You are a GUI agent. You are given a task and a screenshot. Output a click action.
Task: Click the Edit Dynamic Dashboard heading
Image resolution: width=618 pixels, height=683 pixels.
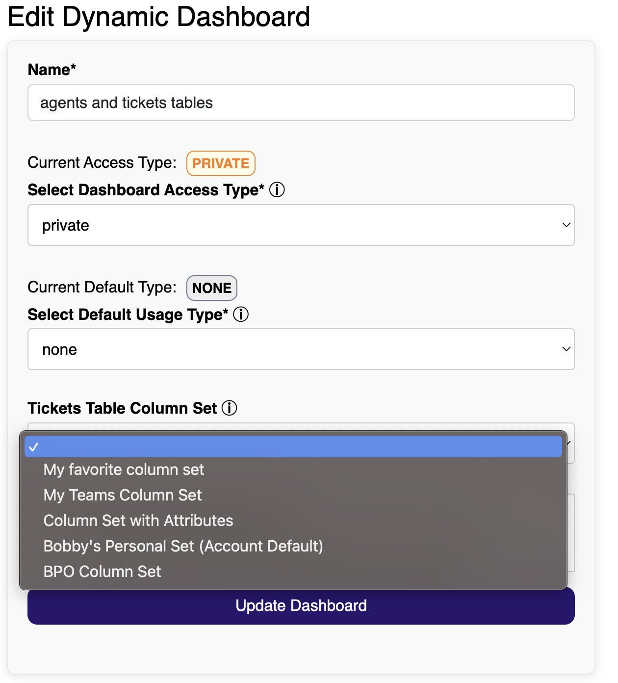point(159,17)
